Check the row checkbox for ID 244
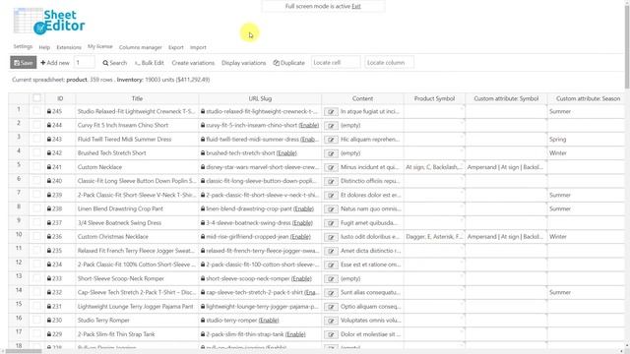This screenshot has height=354, width=630. click(37, 125)
